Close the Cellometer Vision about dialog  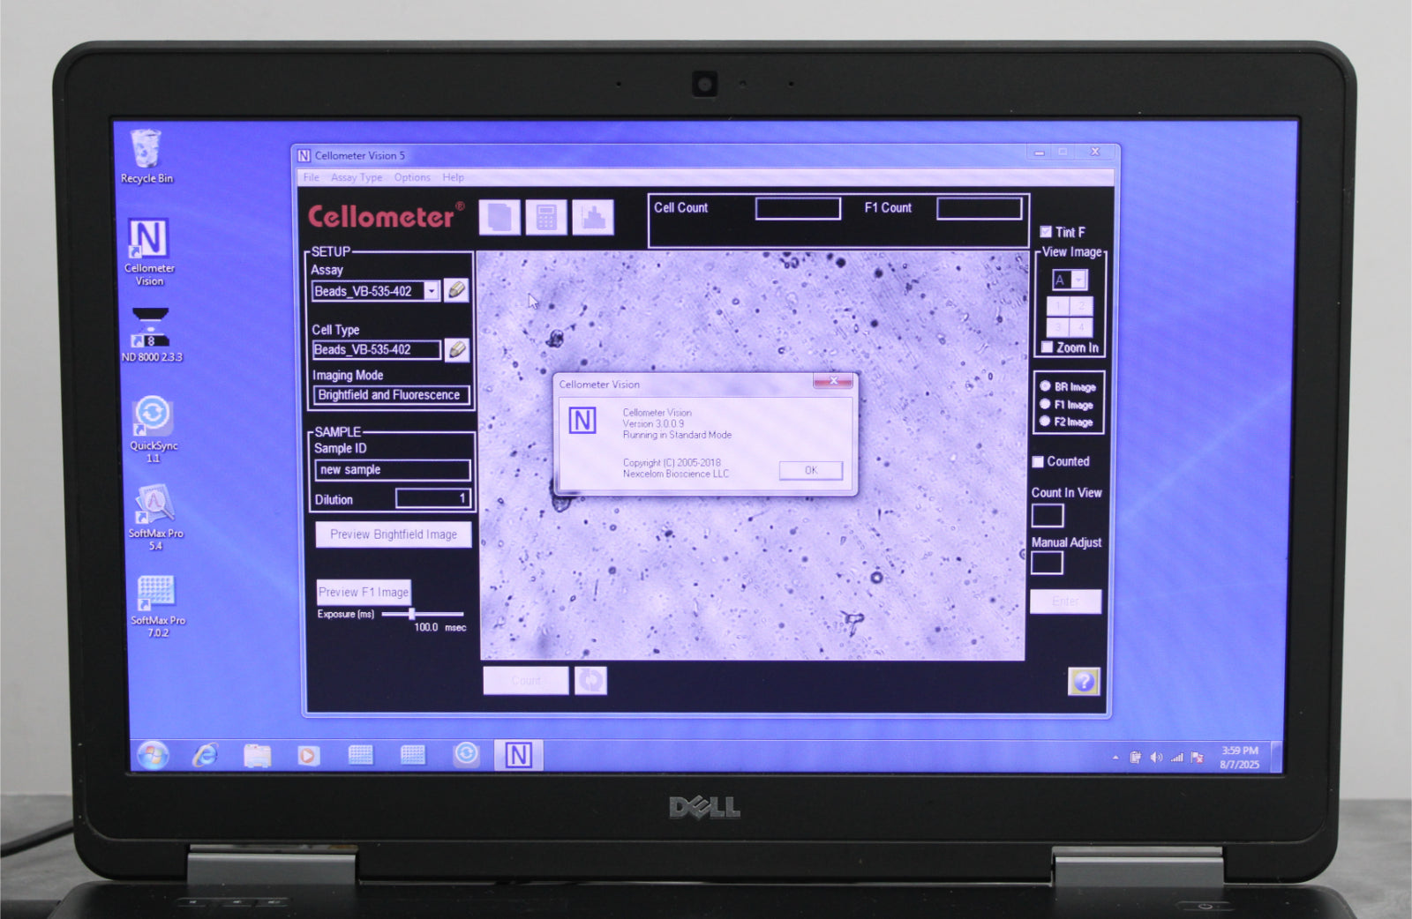click(x=833, y=381)
